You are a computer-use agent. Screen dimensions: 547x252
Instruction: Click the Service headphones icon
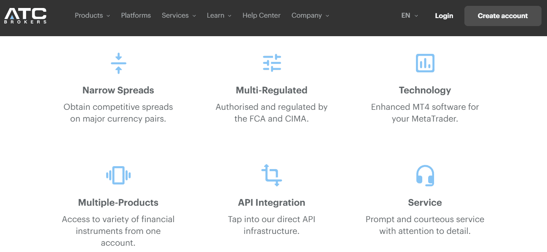coord(425,175)
